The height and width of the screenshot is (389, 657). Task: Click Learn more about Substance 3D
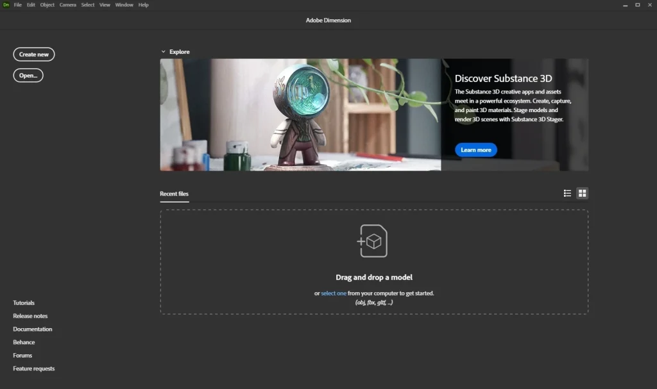(x=475, y=150)
